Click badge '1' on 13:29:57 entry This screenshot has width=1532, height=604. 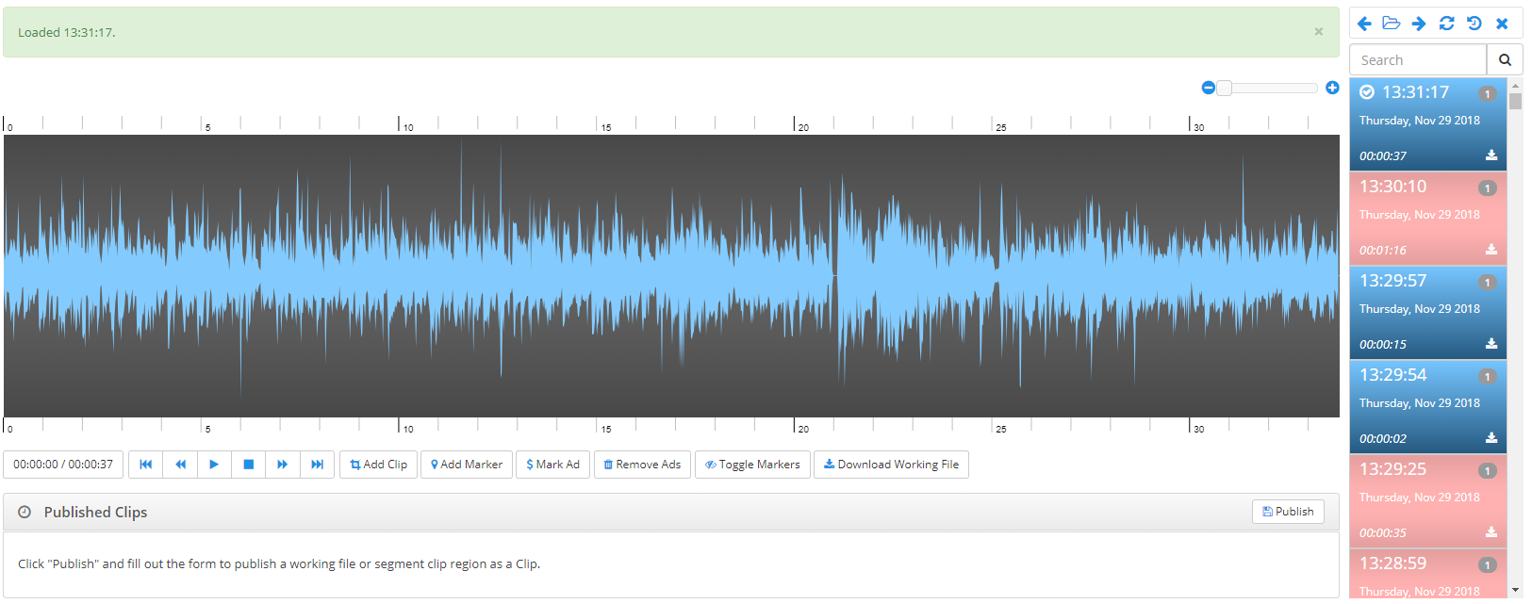point(1488,283)
